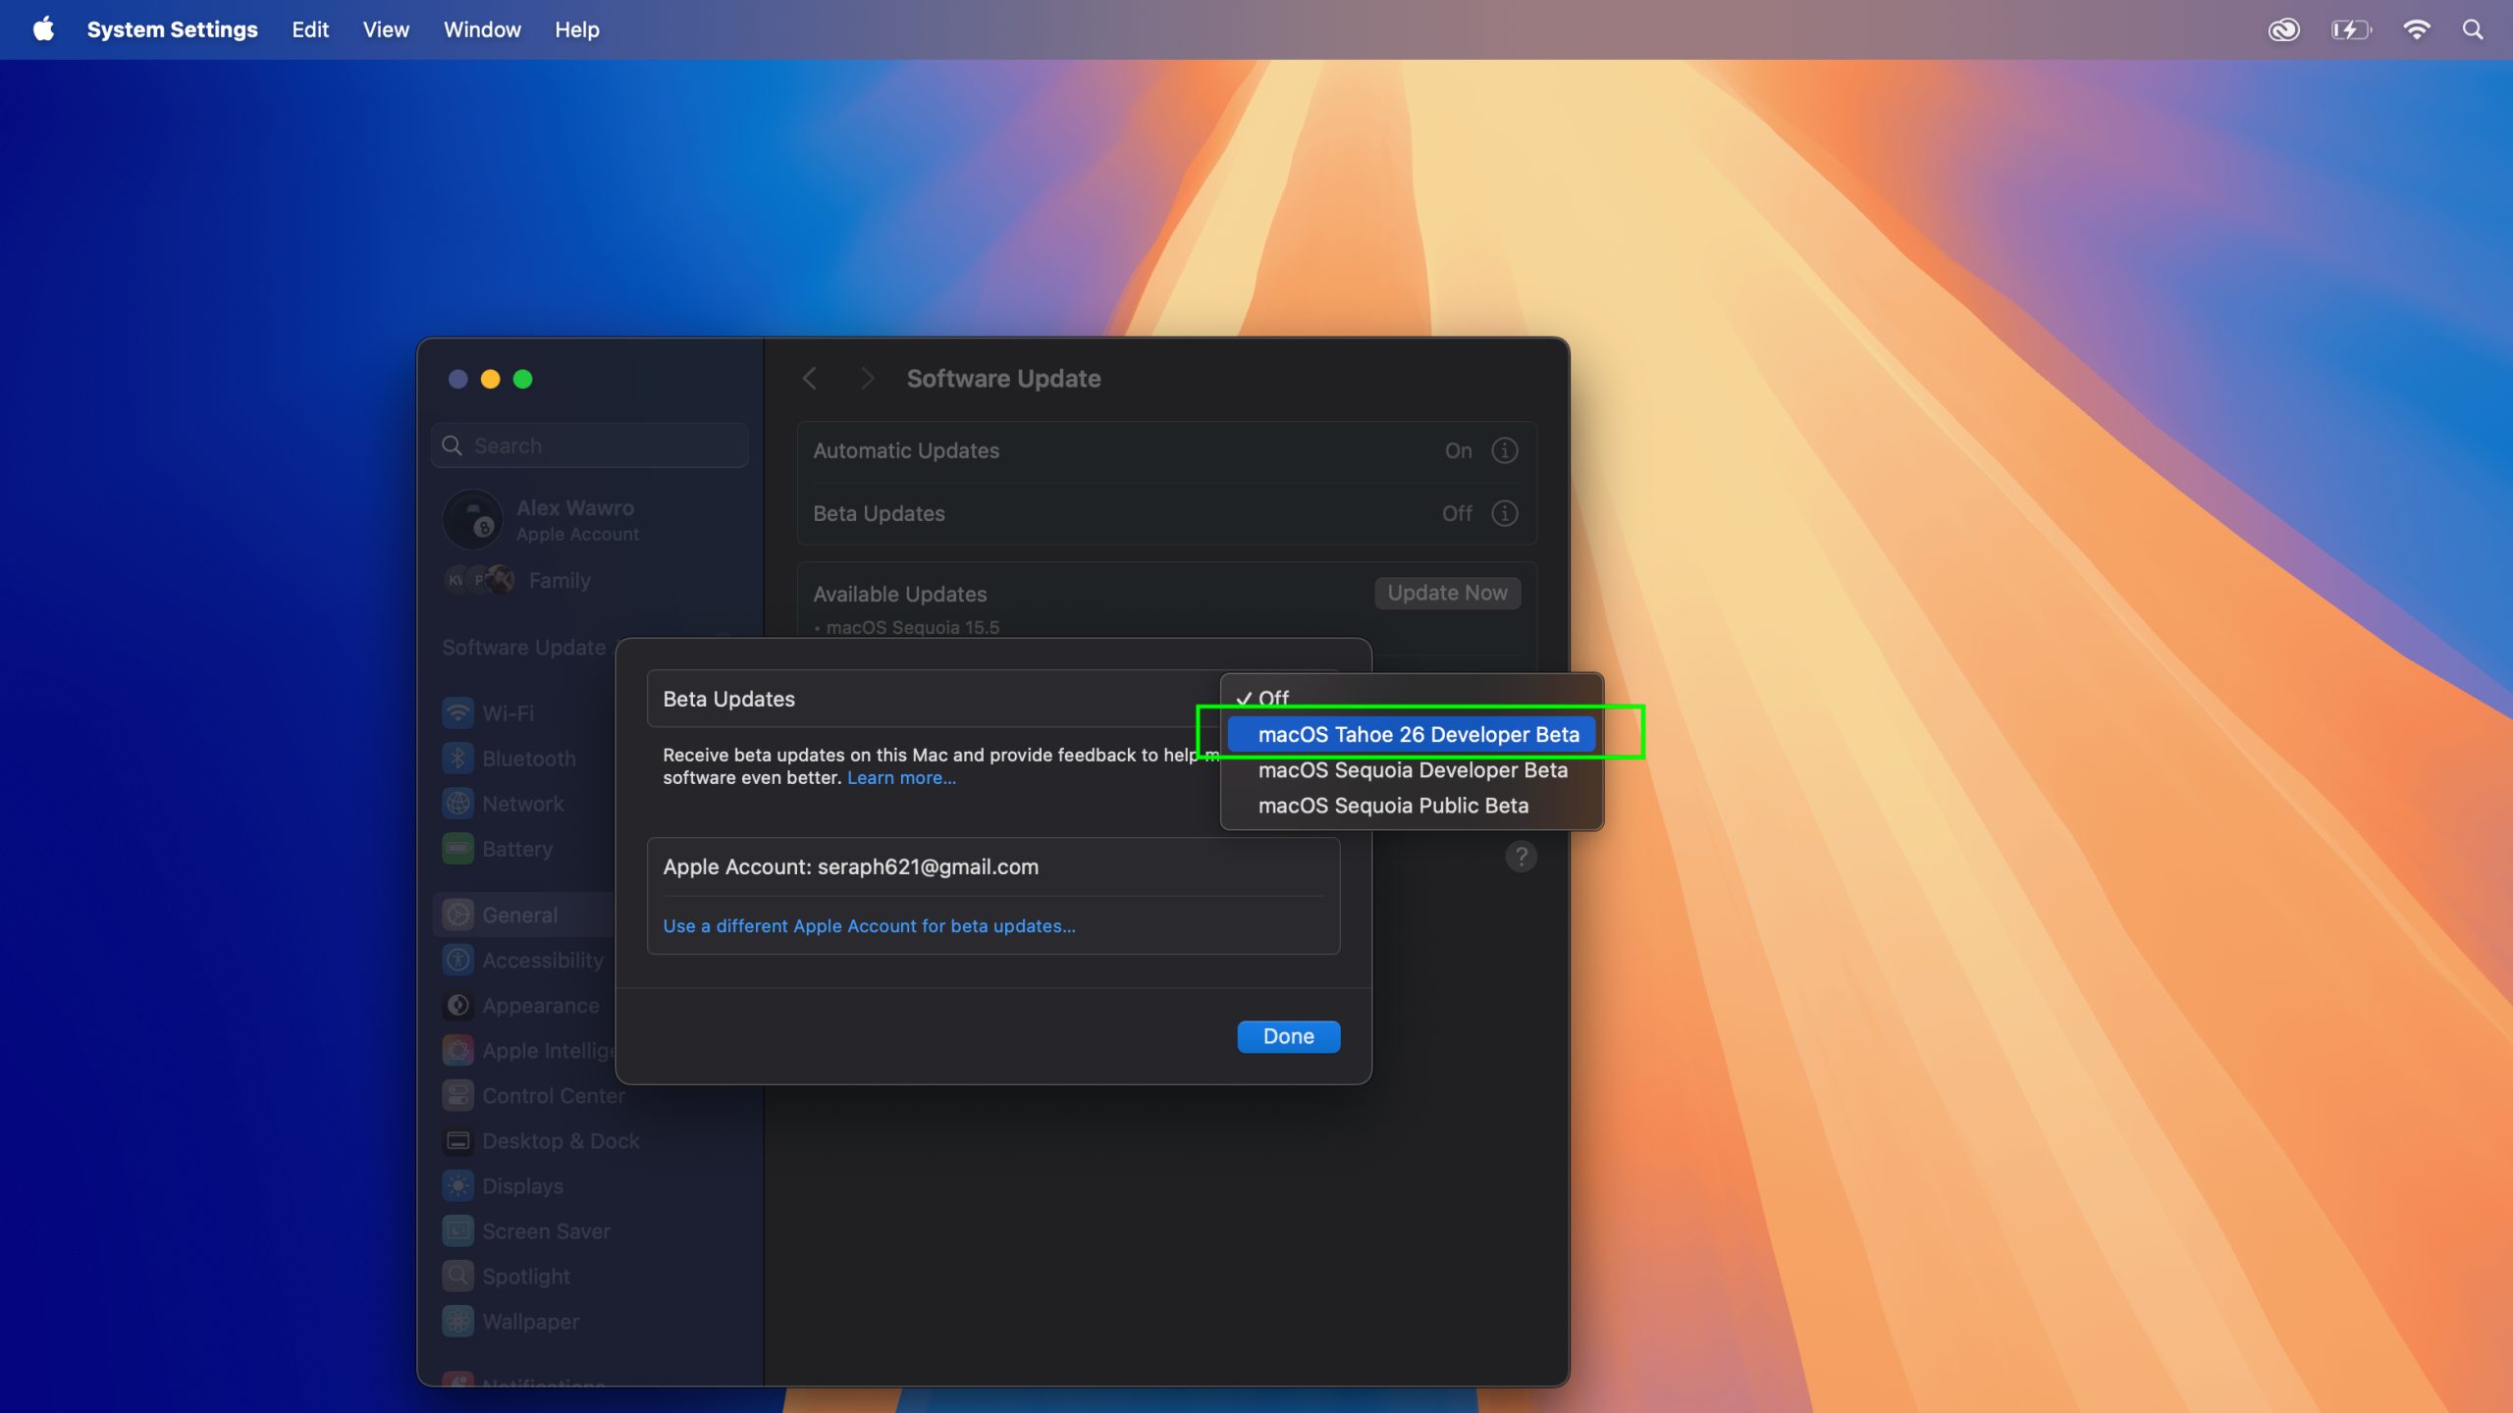Open Screen Saver settings
This screenshot has height=1413, width=2513.
[547, 1230]
